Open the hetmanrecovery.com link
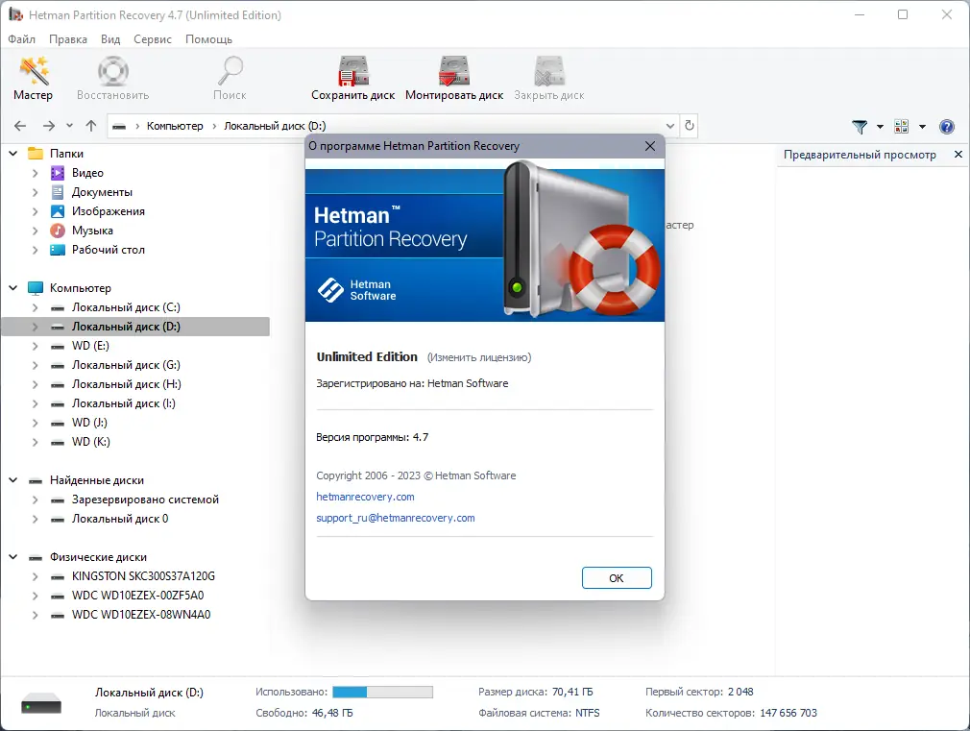This screenshot has width=970, height=731. tap(365, 497)
